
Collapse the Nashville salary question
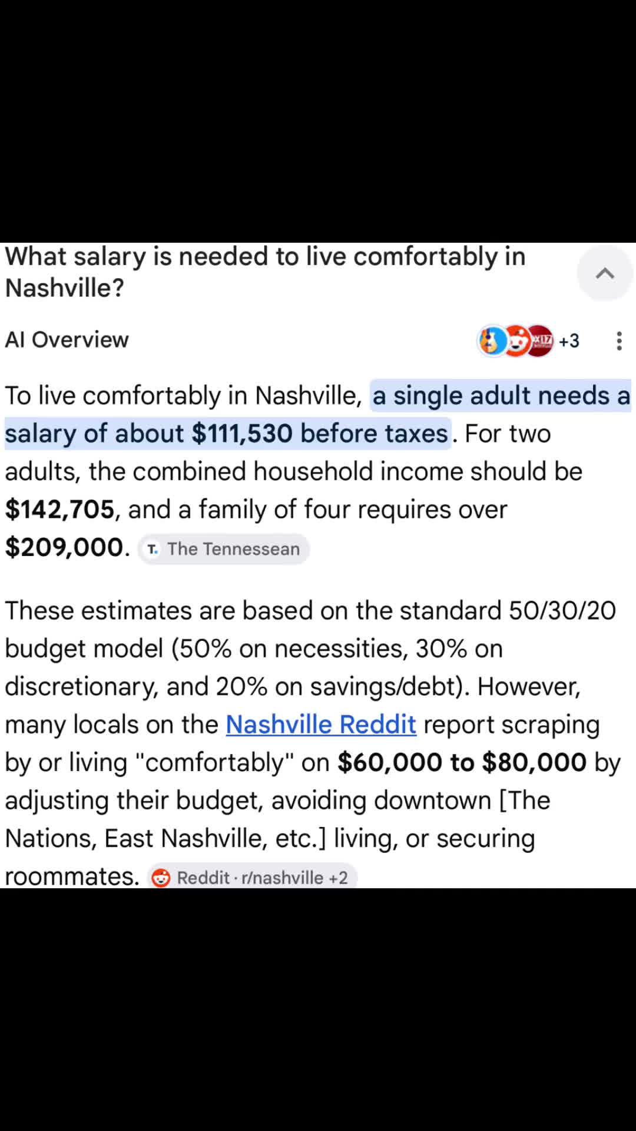(x=605, y=273)
